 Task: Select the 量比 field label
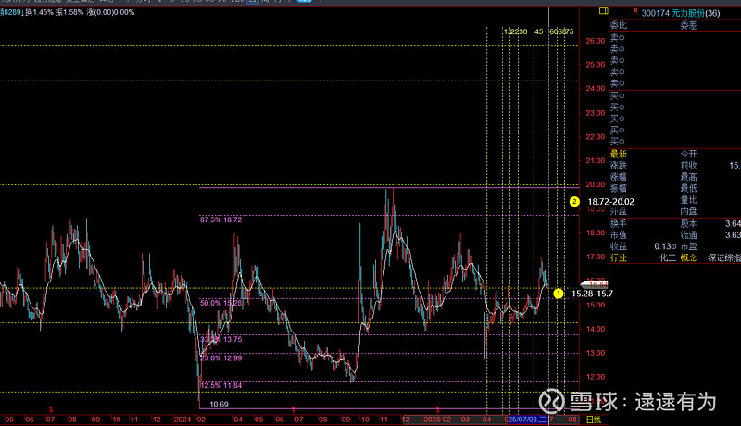[x=688, y=200]
